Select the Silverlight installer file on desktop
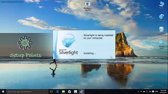 88,6
